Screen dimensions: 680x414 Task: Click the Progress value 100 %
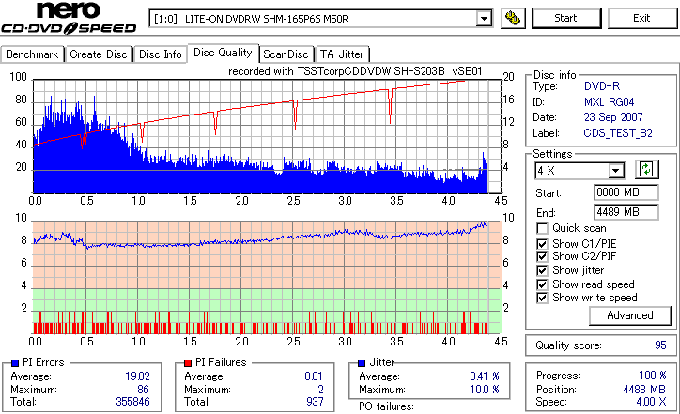click(x=653, y=376)
